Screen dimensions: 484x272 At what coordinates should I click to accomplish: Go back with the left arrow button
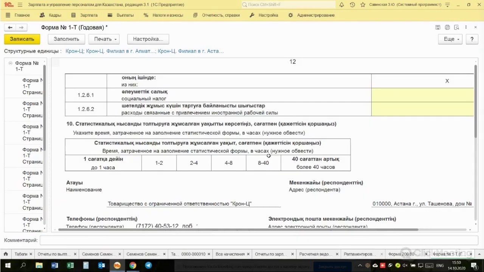pos(10,28)
